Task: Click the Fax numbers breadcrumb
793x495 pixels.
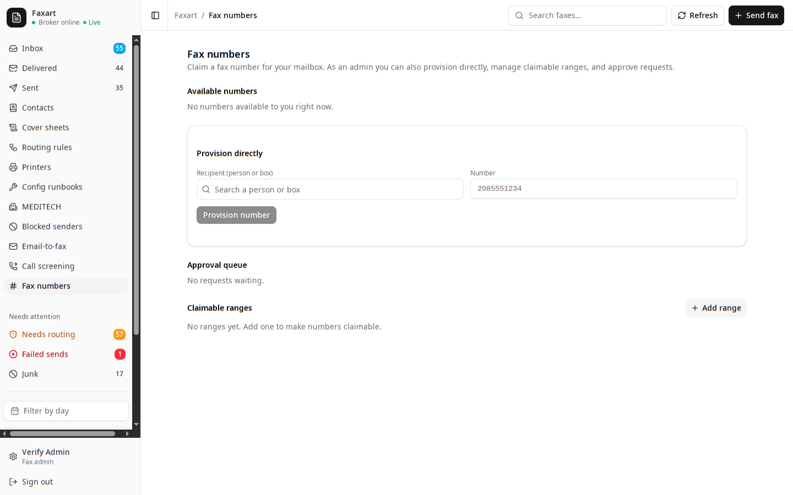Action: [233, 15]
